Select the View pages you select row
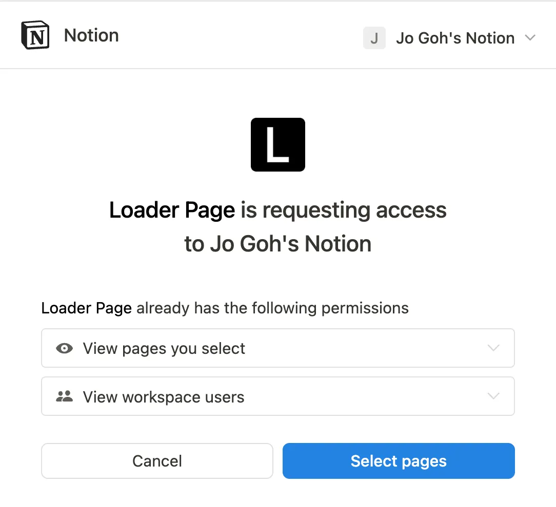Viewport: 556px width, 507px height. [x=277, y=348]
